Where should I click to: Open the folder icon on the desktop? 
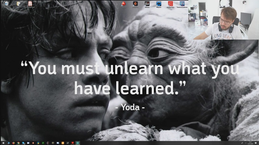pos(18,4)
